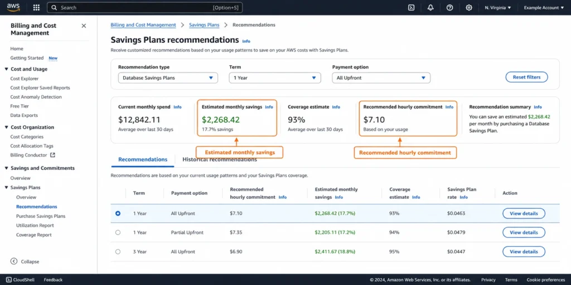Viewport: 571px width, 285px height.
Task: Open the Utilization Report page
Action: tap(35, 225)
